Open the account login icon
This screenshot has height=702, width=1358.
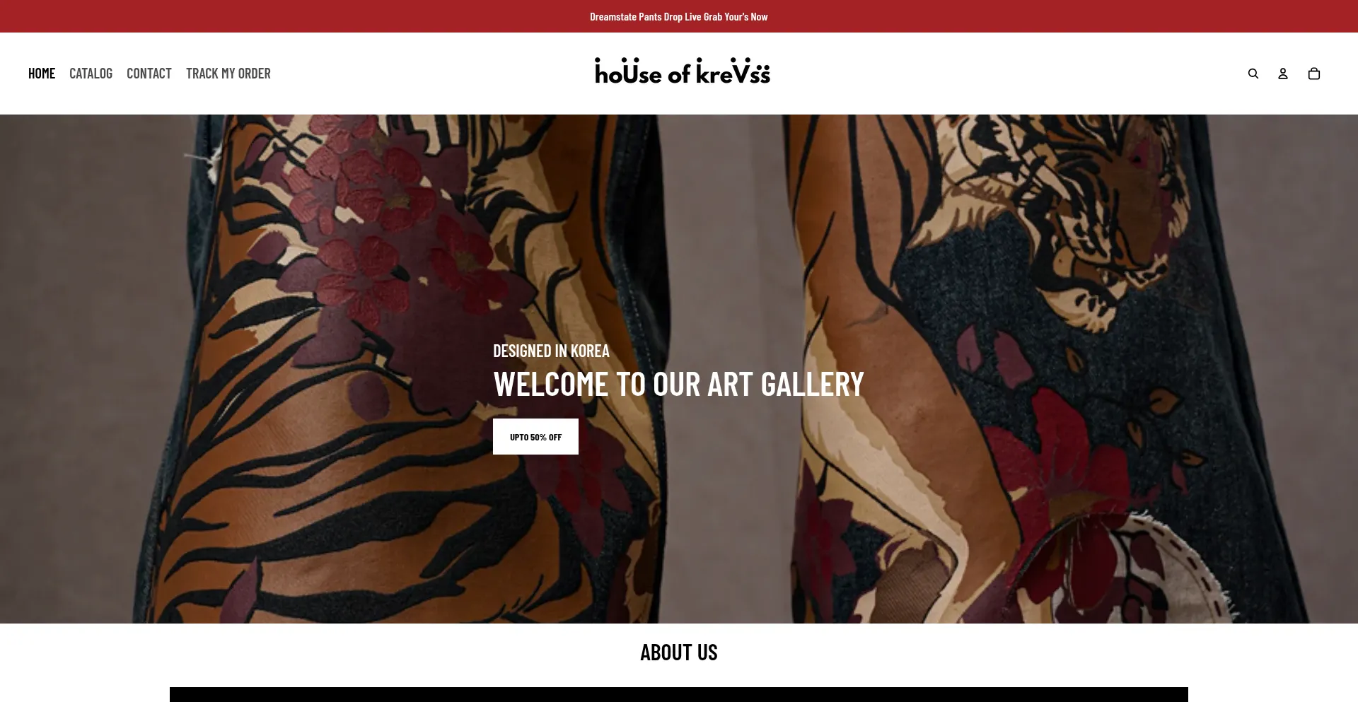1282,74
